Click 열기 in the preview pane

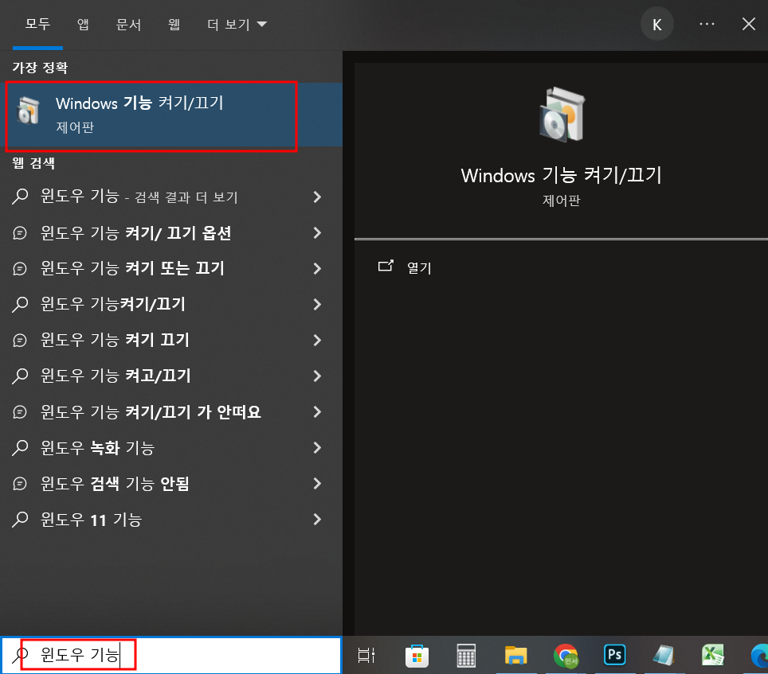coord(419,267)
